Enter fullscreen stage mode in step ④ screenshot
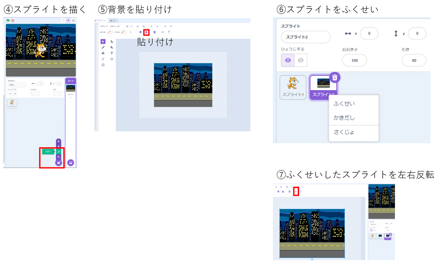This screenshot has width=446, height=264. point(73,20)
